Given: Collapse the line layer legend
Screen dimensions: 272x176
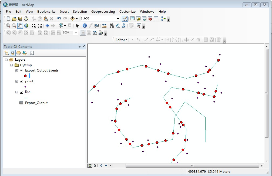Looking at the screenshot, I should tap(16, 92).
